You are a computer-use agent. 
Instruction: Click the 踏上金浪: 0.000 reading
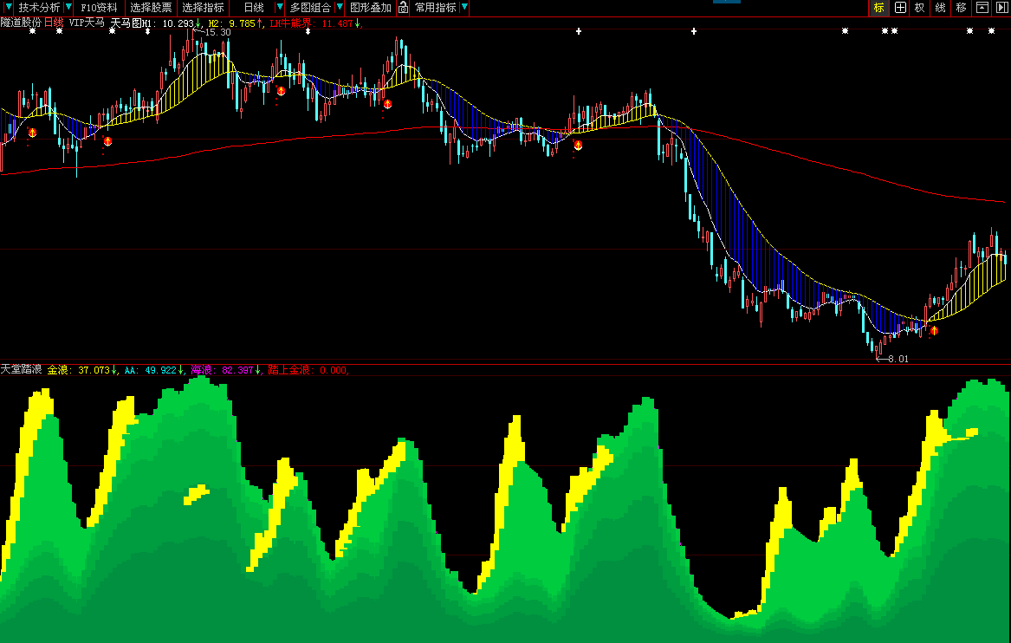pyautogui.click(x=307, y=370)
